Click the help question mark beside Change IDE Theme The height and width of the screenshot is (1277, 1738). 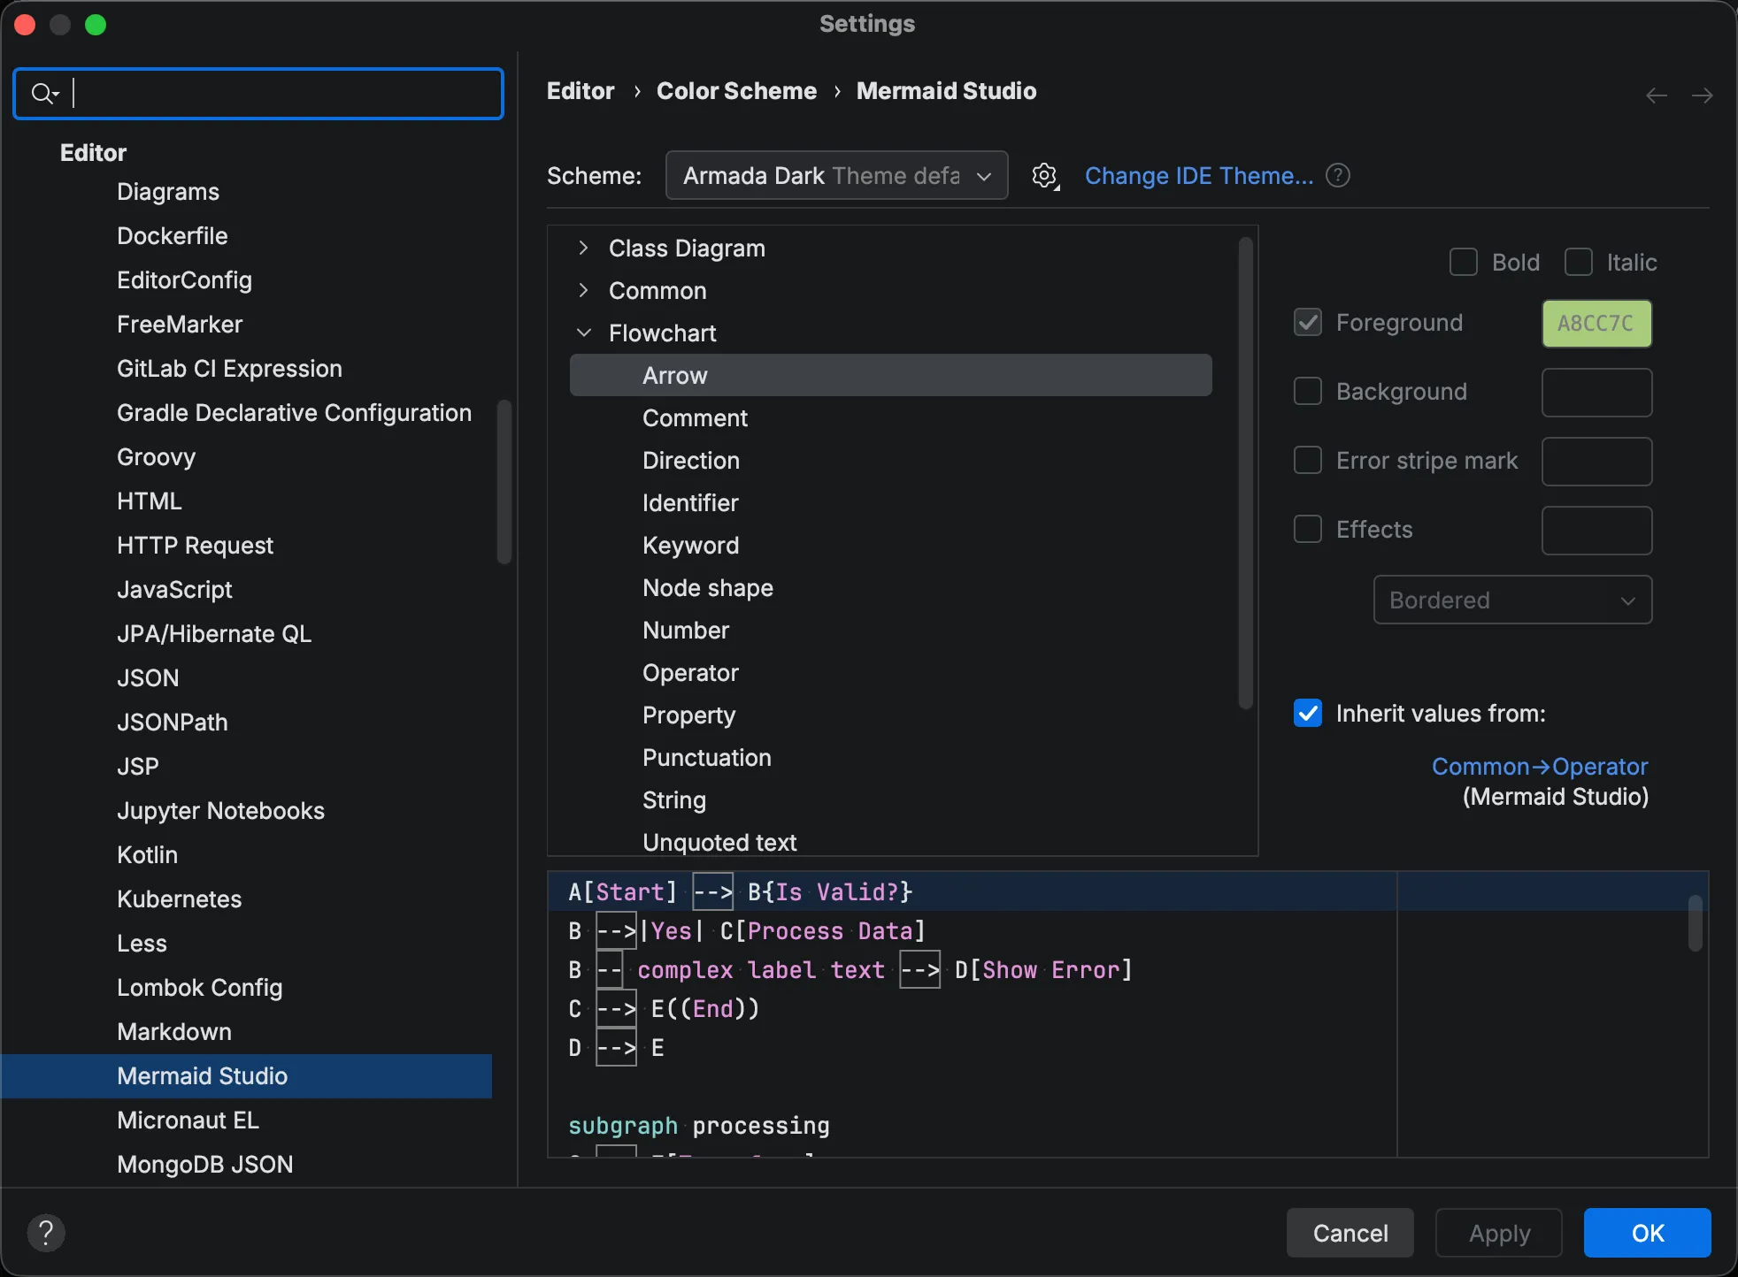coord(1338,176)
